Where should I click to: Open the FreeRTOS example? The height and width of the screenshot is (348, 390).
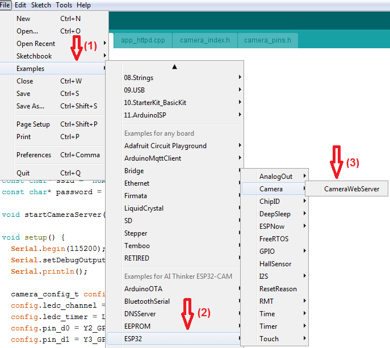coord(275,239)
